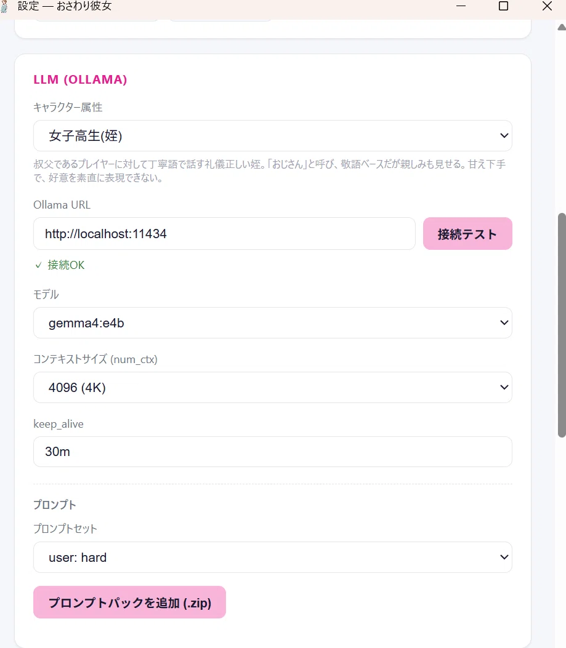Click the character description text under 女子高生(姪)
The width and height of the screenshot is (566, 648).
tap(270, 171)
